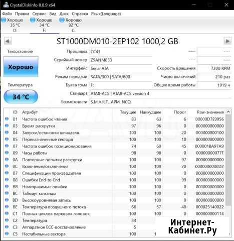
Task: Click status icon for attribute C1
Action: click(x=7, y=213)
